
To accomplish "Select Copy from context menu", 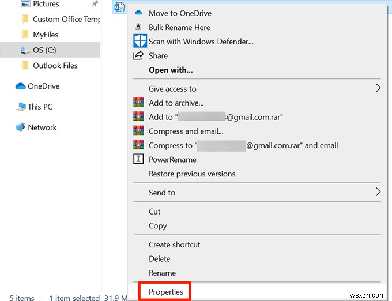I will 158,226.
